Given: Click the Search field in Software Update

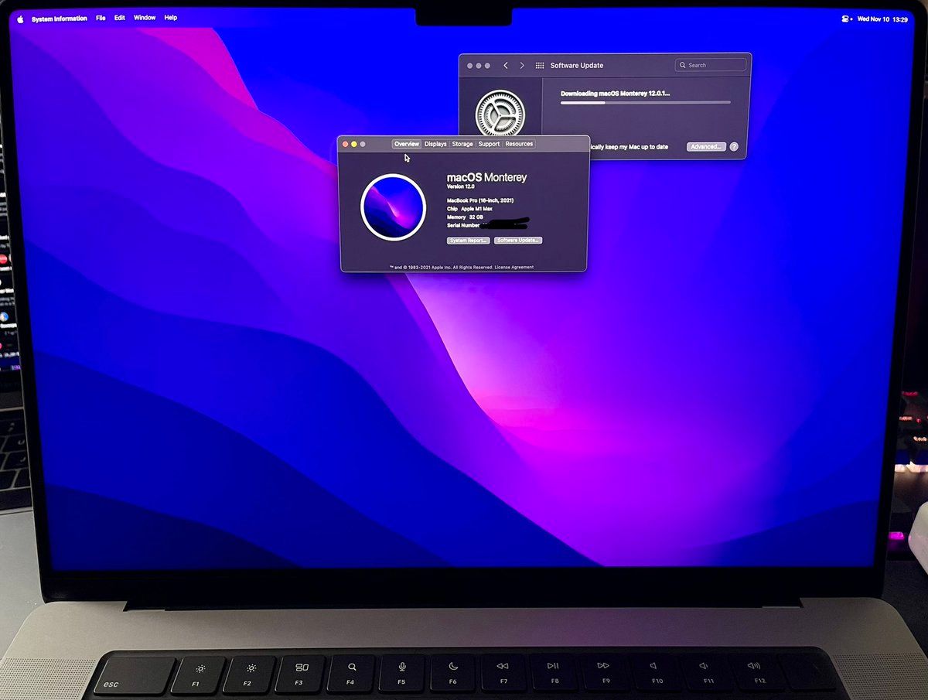Looking at the screenshot, I should point(710,65).
